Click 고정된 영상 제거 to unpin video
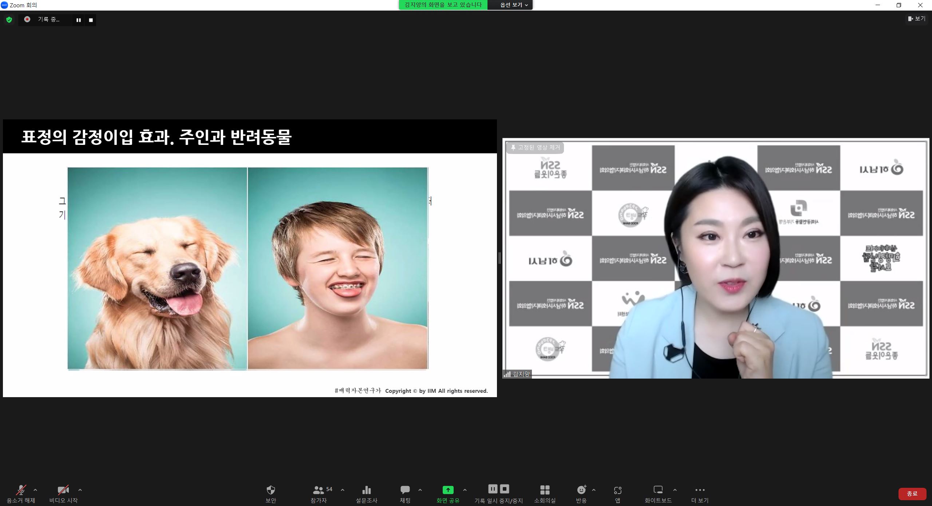 (535, 147)
